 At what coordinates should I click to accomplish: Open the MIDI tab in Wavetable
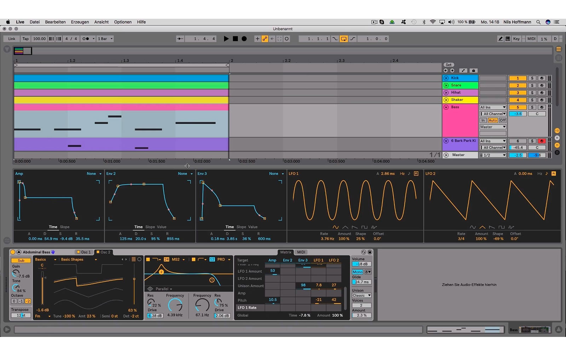point(301,252)
